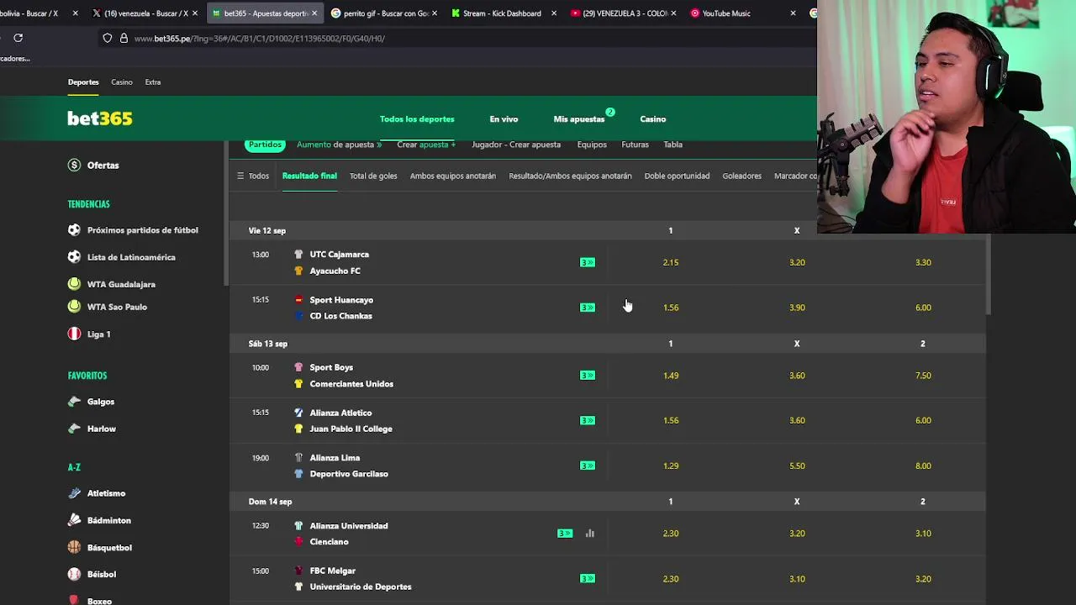The width and height of the screenshot is (1076, 605).
Task: Open Béisbol ball icon
Action: click(x=74, y=574)
